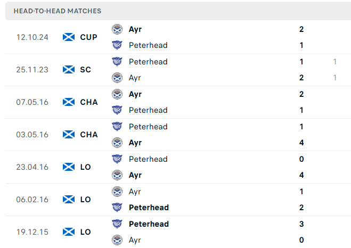The width and height of the screenshot is (351, 248).
Task: Click the 19.12.15 match date
Action: tap(32, 232)
